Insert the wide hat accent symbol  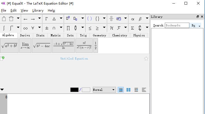[11, 19]
